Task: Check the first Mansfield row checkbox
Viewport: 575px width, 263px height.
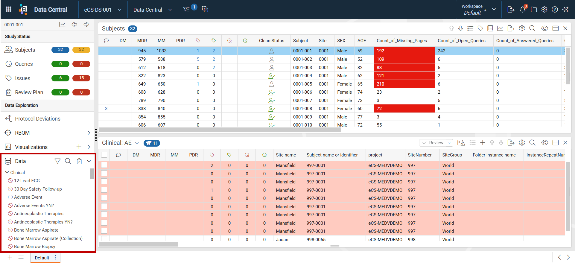Action: 104,165
